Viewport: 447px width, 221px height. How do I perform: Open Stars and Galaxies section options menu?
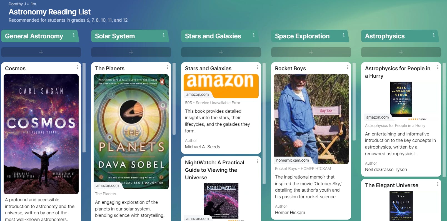[254, 35]
